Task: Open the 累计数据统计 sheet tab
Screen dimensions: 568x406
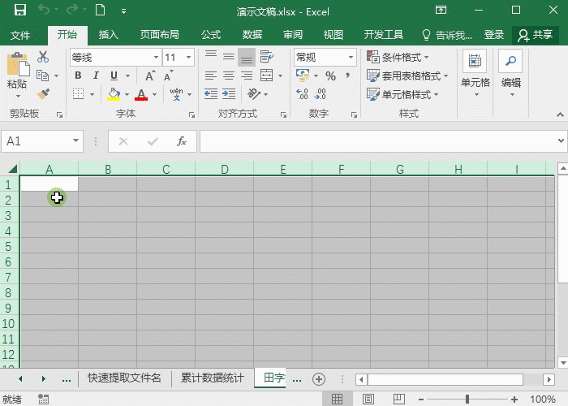Action: tap(213, 378)
